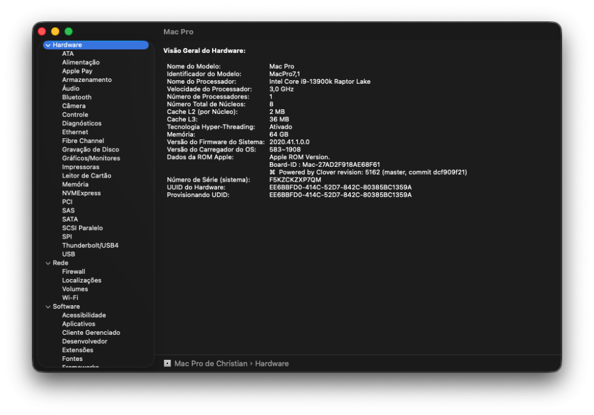Click Board-ID line in ROM data
Image resolution: width=594 pixels, height=415 pixels.
(x=324, y=164)
